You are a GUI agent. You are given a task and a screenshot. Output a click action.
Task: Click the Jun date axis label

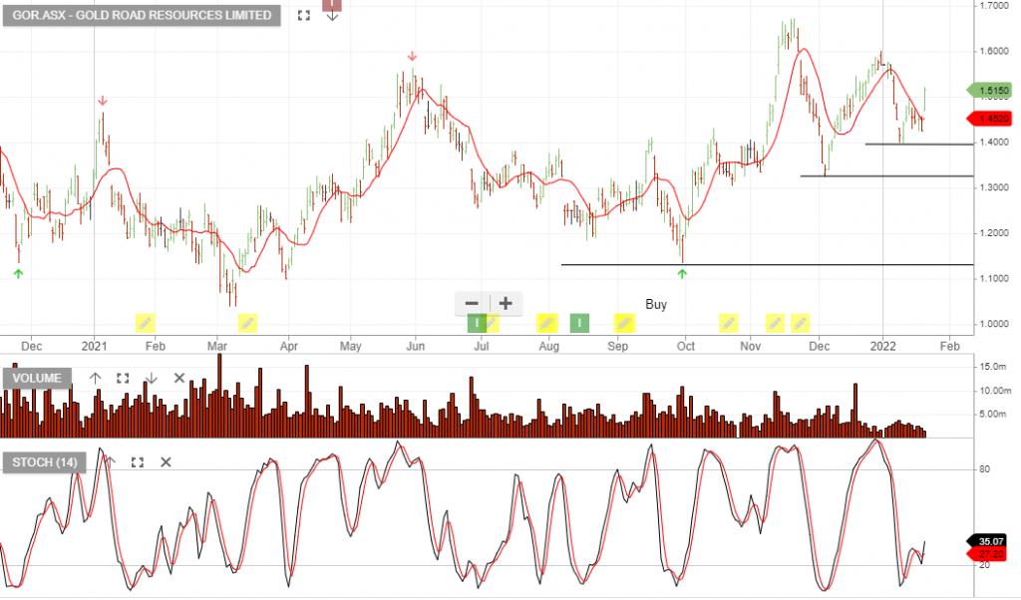coord(416,346)
